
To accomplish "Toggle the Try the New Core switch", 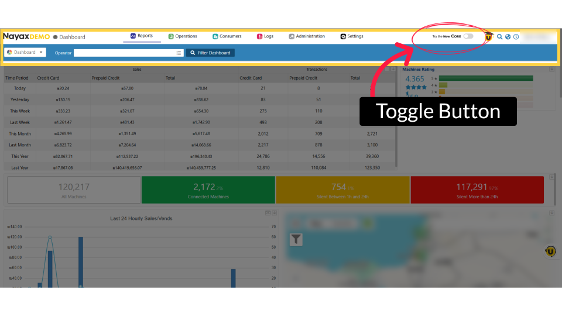I will pos(468,36).
